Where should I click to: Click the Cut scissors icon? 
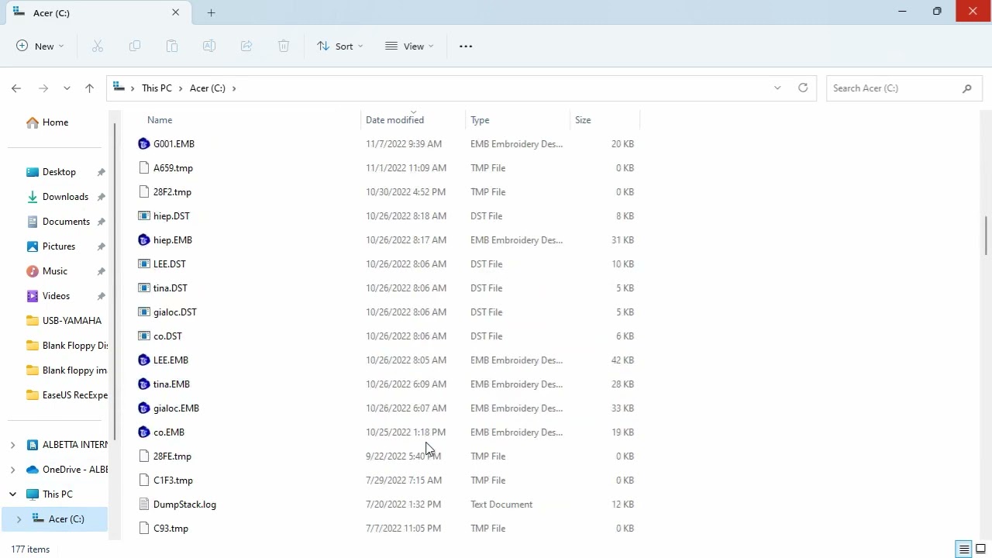pyautogui.click(x=98, y=46)
